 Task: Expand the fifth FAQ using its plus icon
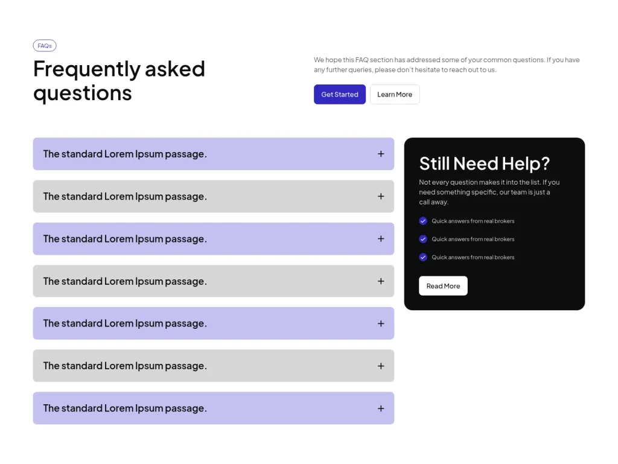coord(381,323)
